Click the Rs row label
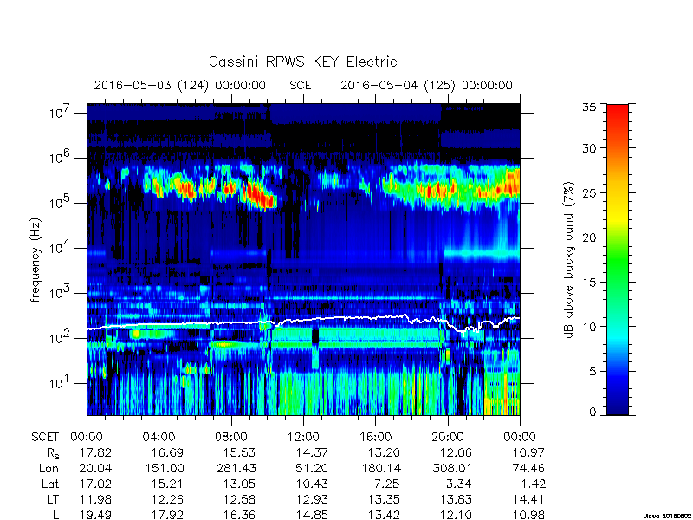The width and height of the screenshot is (693, 520). tap(53, 453)
